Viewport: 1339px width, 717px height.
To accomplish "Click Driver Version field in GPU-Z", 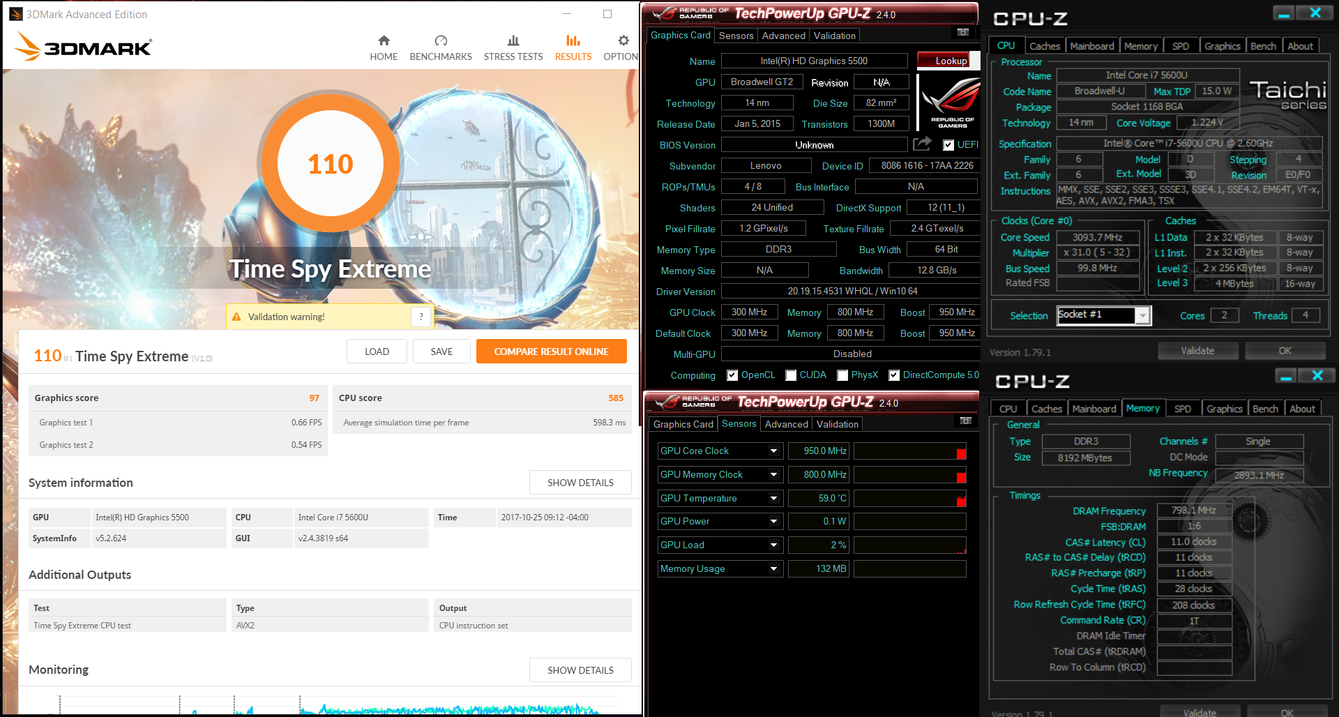I will [852, 292].
